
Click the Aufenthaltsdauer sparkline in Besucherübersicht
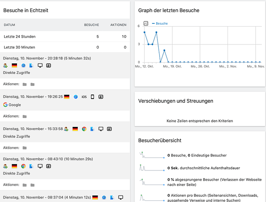[152, 168]
